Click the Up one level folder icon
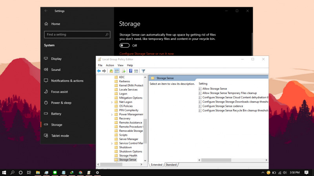This screenshot has width=314, height=176. coord(111,71)
